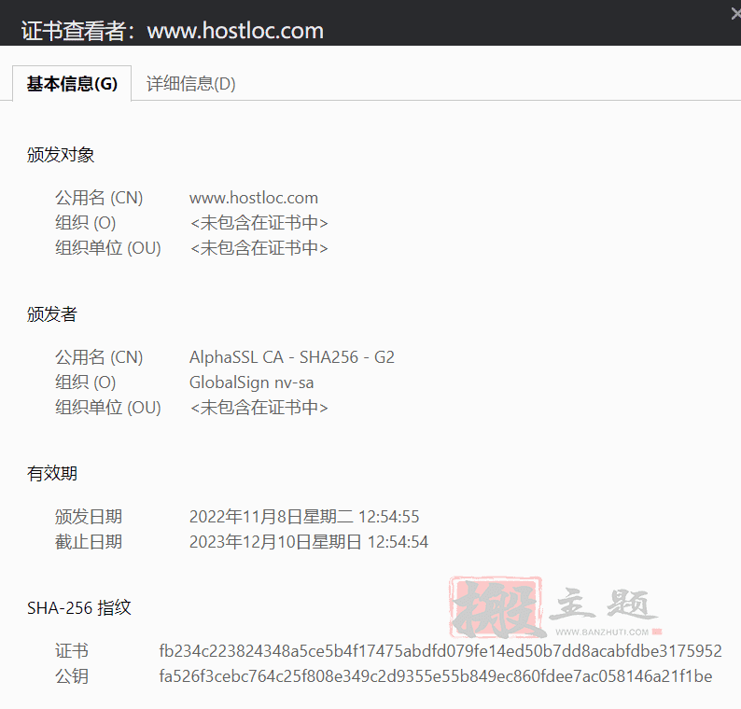Click the 公钥 label in fingerprint section
Viewport: 741px width, 709px height.
[x=72, y=676]
